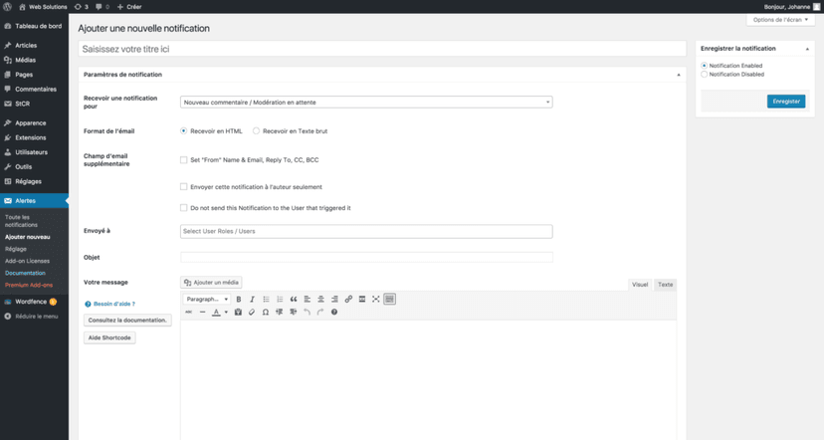This screenshot has width=824, height=440.
Task: Click the Enregistrer button
Action: [786, 102]
